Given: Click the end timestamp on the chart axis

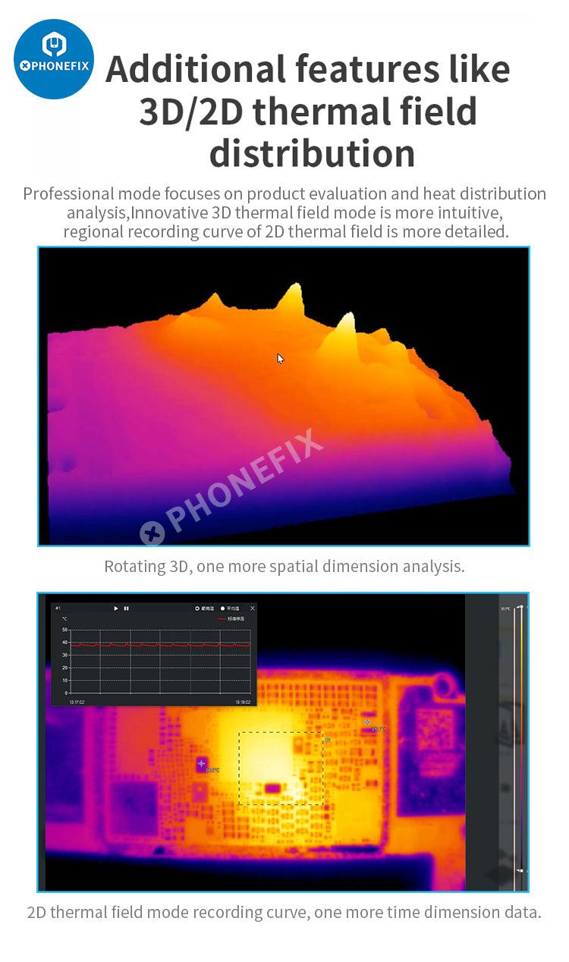Looking at the screenshot, I should pos(243,702).
